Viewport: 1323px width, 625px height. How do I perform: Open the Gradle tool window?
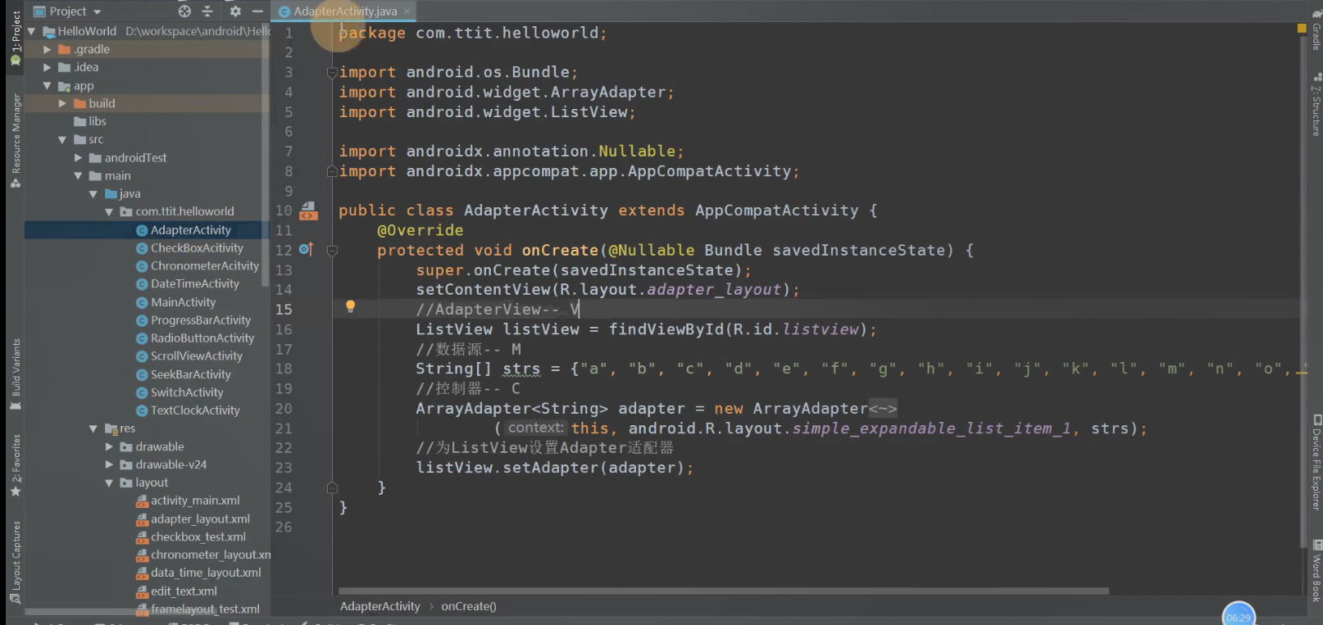1316,30
